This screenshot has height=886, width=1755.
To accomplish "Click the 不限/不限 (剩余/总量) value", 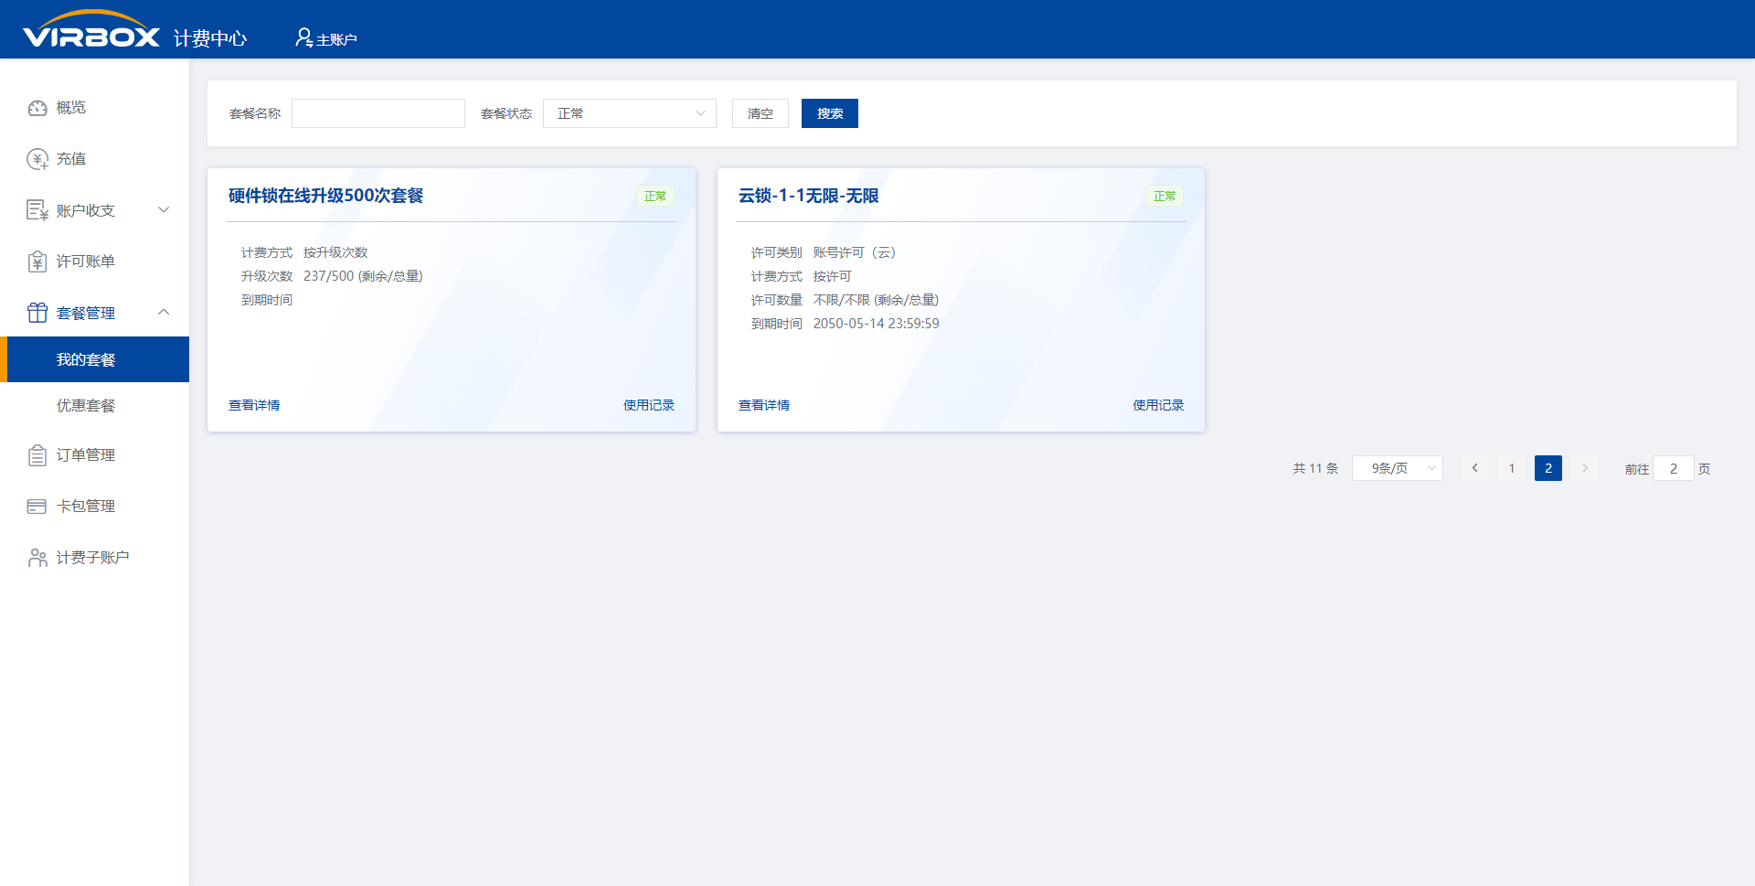I will (x=876, y=300).
